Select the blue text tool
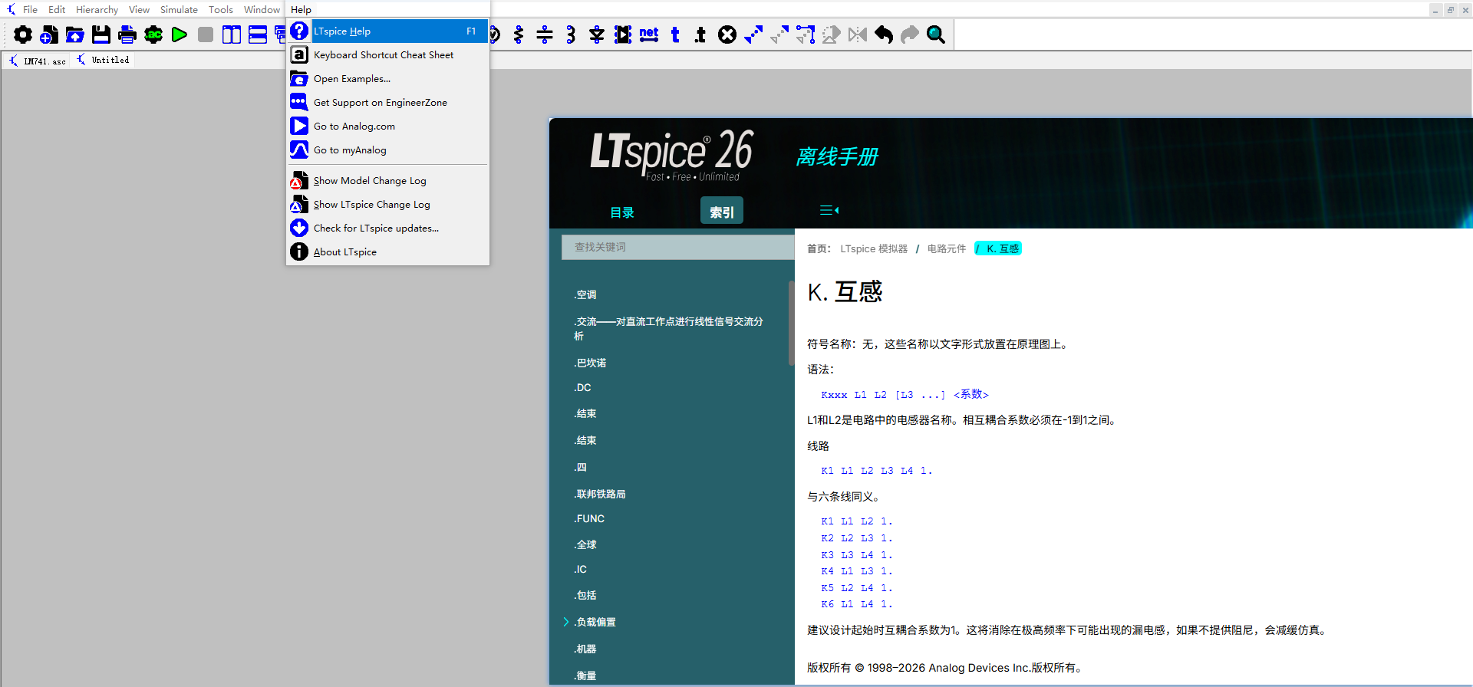The image size is (1473, 687). (675, 35)
